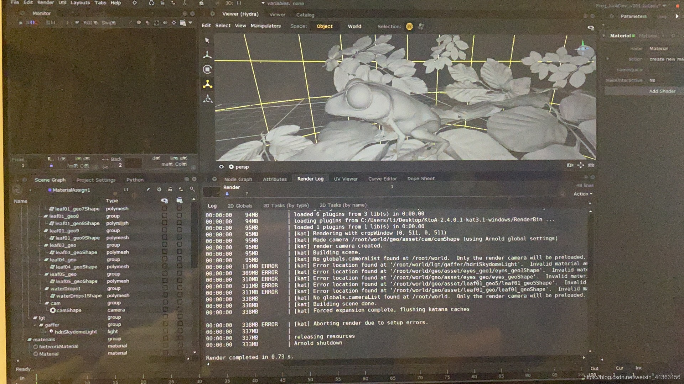Viewport: 684px width, 384px height.
Task: Set manipulator space to World
Action: pyautogui.click(x=354, y=26)
